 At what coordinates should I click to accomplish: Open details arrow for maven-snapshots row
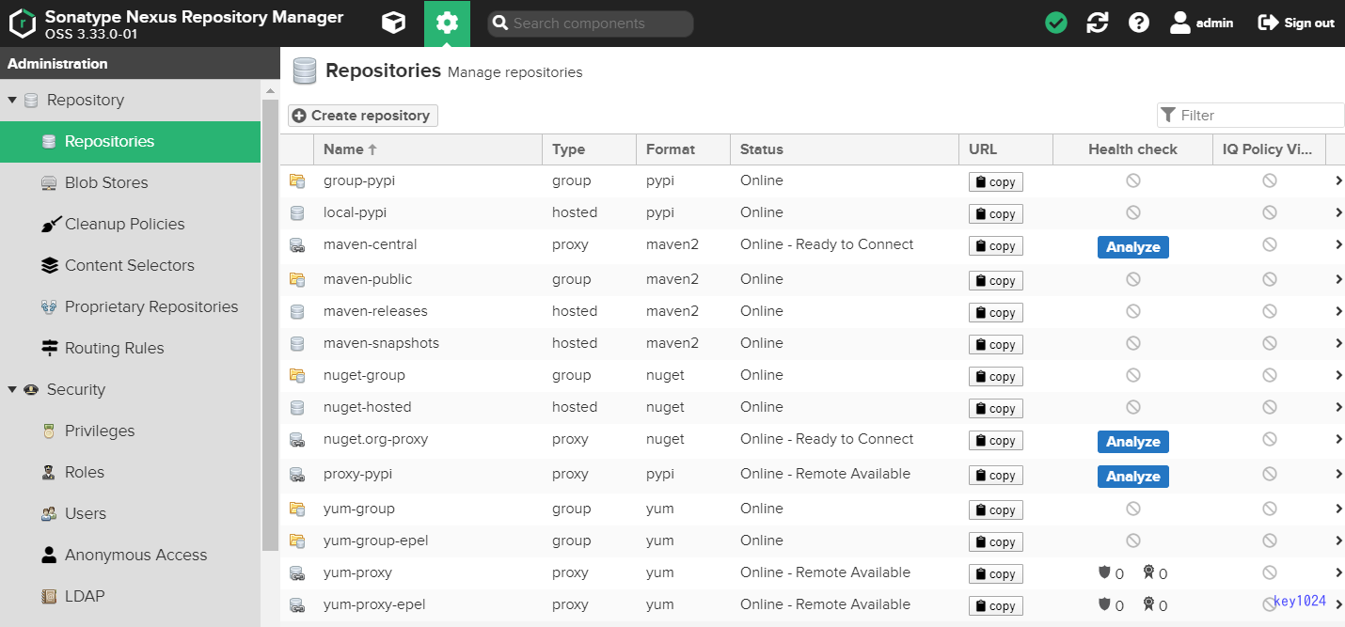(x=1338, y=343)
